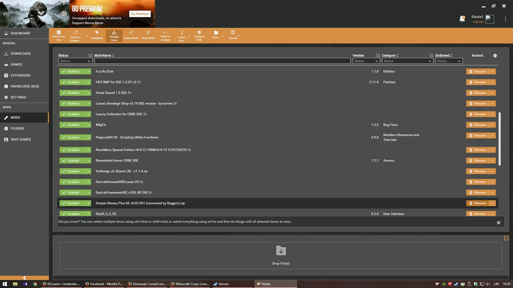Launch game with play button
The width and height of the screenshot is (513, 288).
tap(64, 14)
